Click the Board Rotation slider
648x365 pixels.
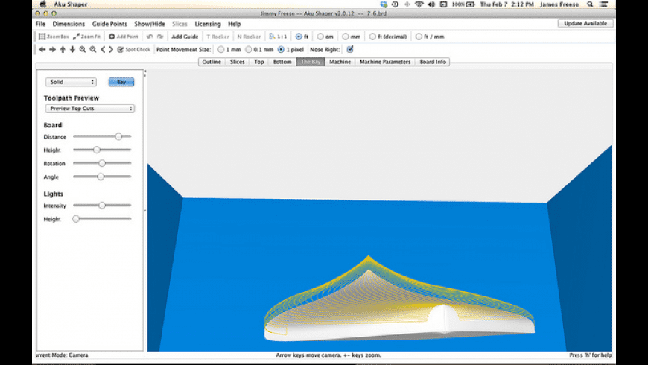(102, 163)
